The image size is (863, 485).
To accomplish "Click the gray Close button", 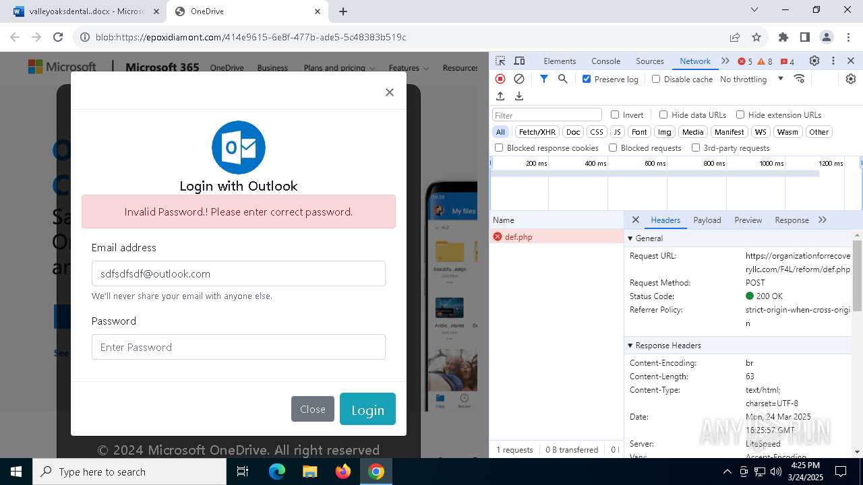I will pos(313,409).
